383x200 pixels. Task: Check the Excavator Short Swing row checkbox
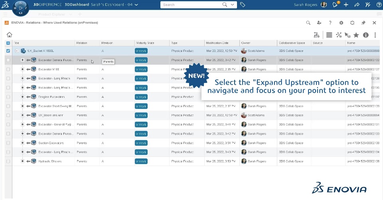click(x=8, y=106)
